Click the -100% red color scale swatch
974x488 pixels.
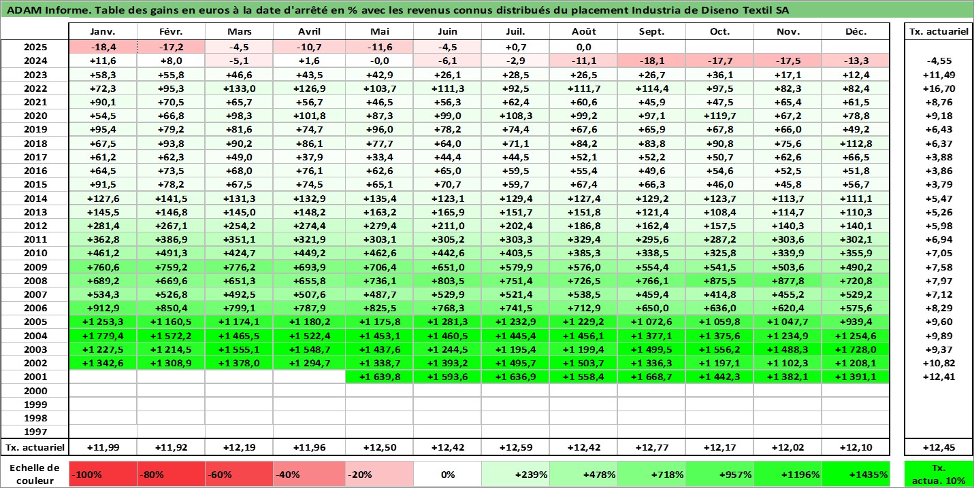[x=103, y=474]
